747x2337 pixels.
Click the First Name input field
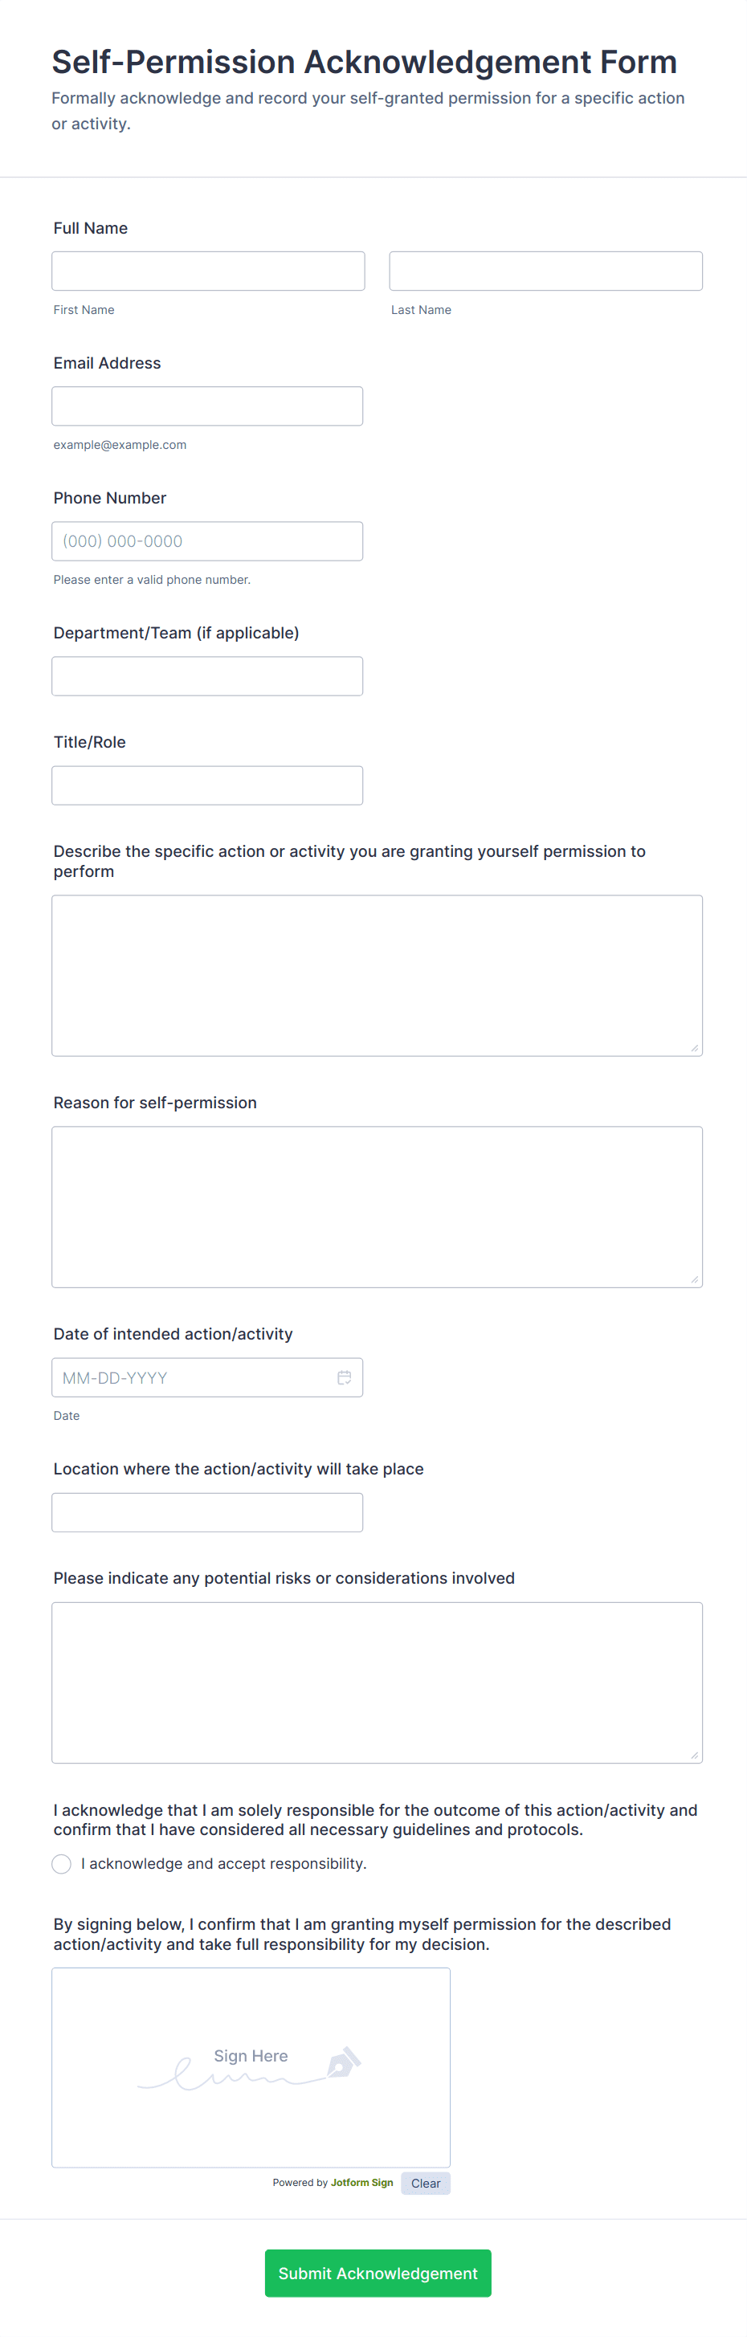[x=208, y=271]
